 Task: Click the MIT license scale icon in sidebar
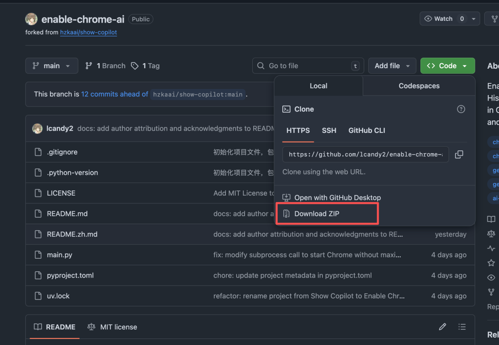click(x=491, y=233)
